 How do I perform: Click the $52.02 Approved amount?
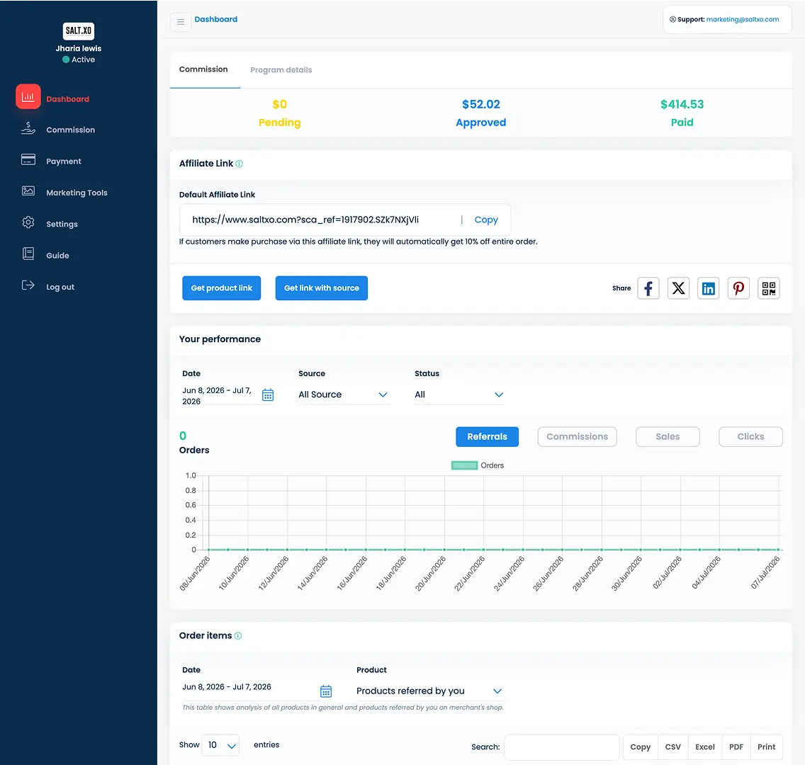(x=480, y=105)
